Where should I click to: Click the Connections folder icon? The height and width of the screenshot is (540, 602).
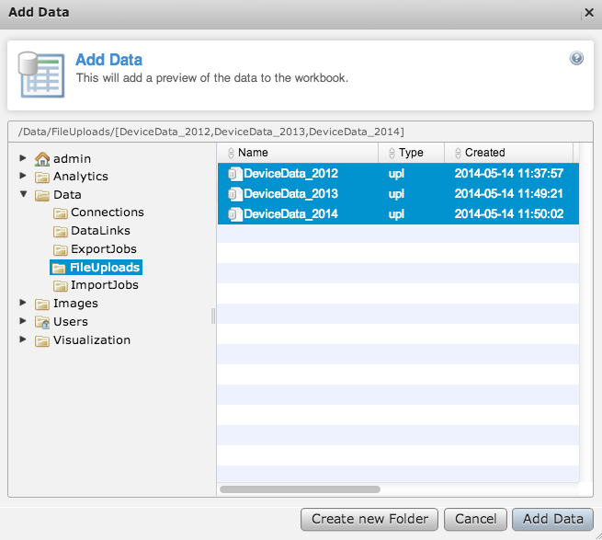coord(60,213)
